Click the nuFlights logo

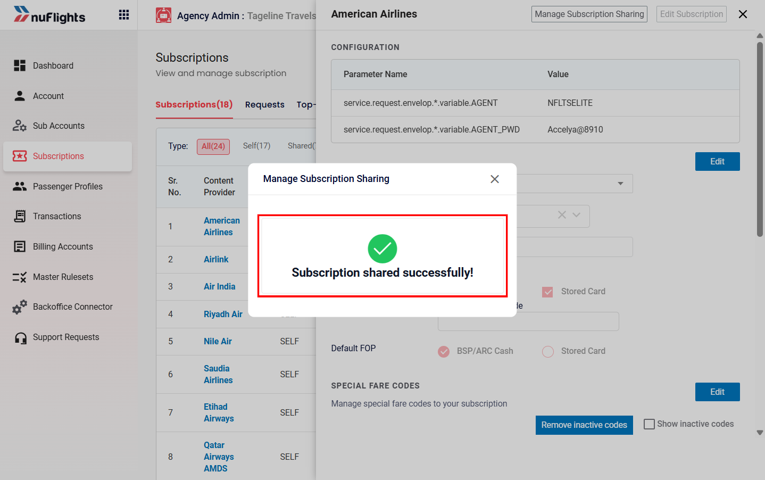(x=49, y=15)
